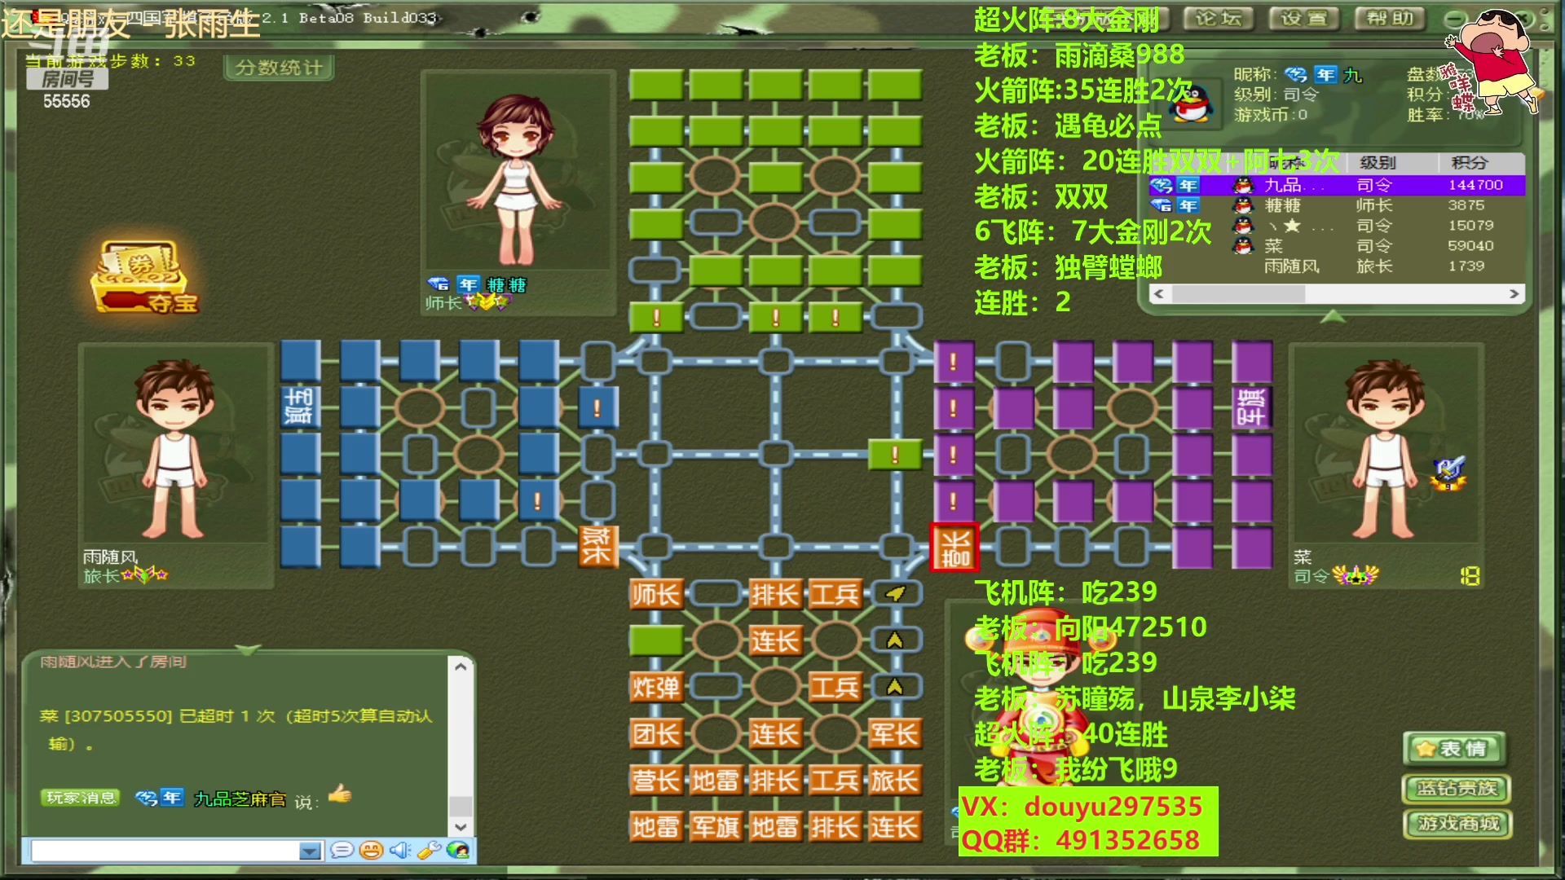
Task: Open the 论坛 forum menu
Action: tap(1218, 18)
